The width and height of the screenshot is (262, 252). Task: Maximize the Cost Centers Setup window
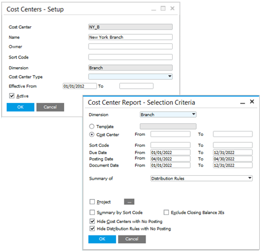point(163,9)
